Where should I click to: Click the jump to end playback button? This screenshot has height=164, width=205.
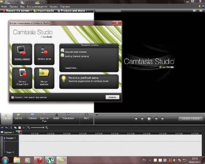[162, 119]
